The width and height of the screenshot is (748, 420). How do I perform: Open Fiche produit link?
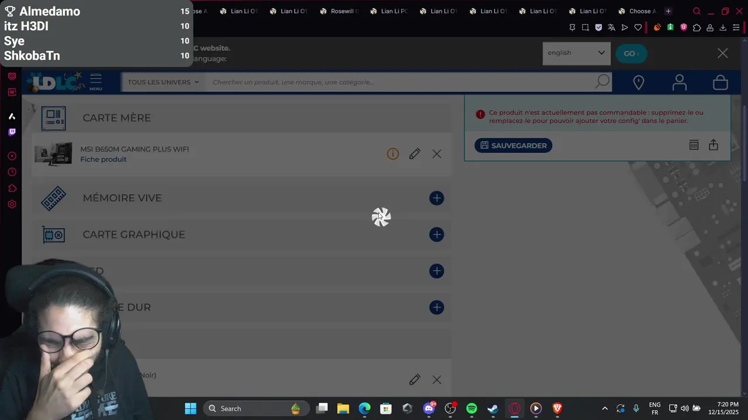coord(103,159)
